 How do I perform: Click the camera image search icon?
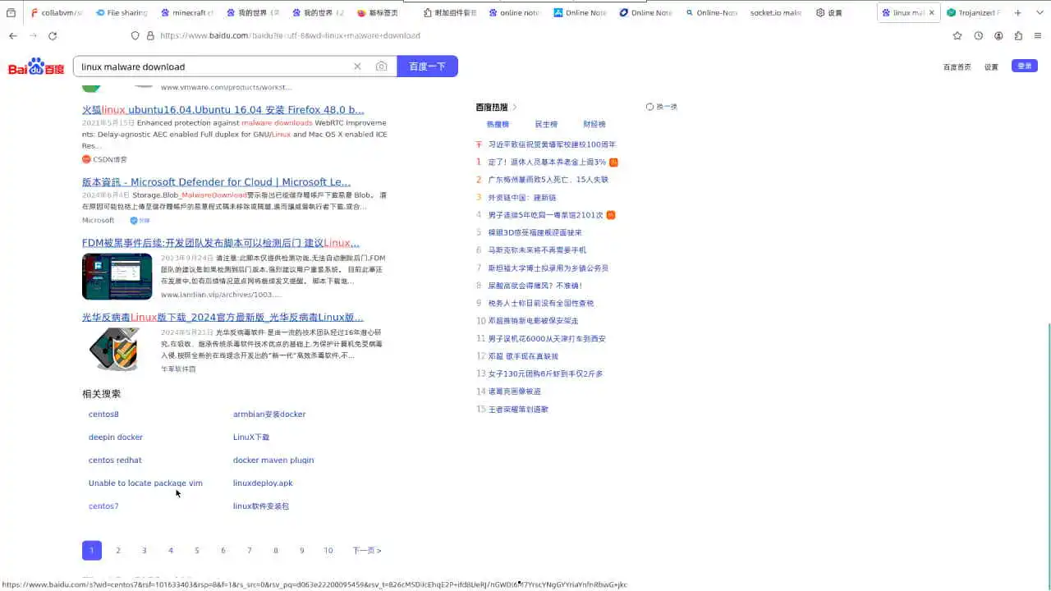pos(381,66)
